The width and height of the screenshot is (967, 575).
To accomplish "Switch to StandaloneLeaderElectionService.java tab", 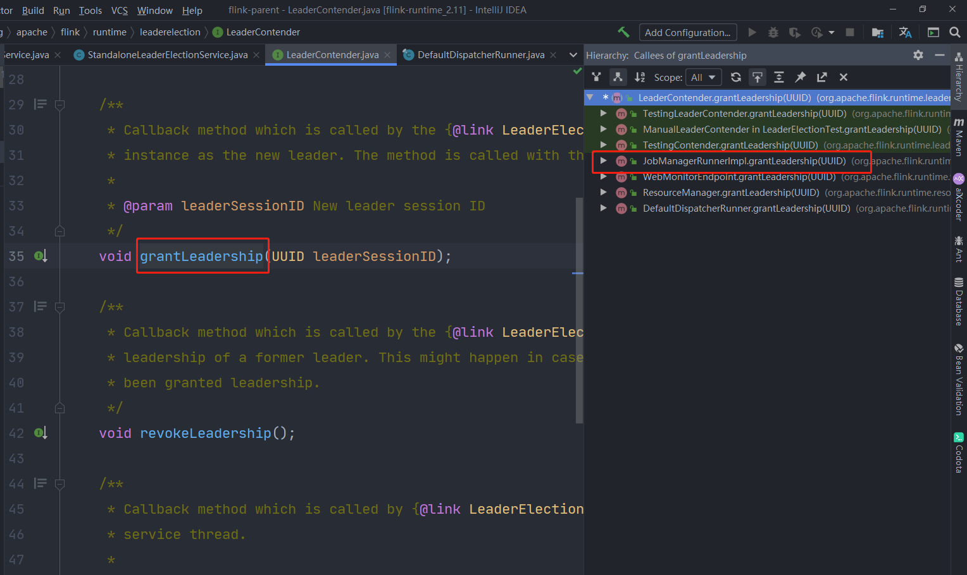I will [x=168, y=55].
